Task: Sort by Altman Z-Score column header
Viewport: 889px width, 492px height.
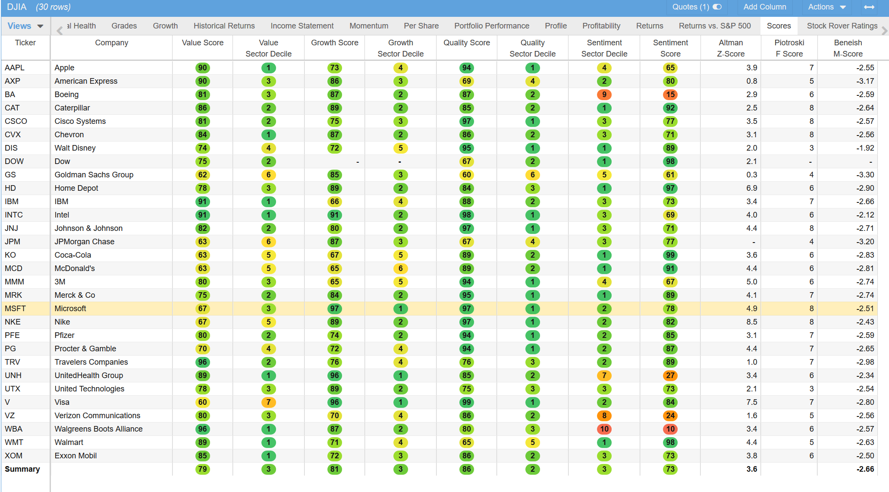Action: [730, 48]
